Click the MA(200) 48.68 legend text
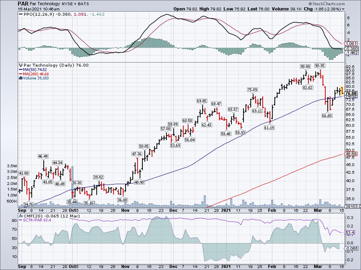The width and height of the screenshot is (361, 270). (x=36, y=74)
